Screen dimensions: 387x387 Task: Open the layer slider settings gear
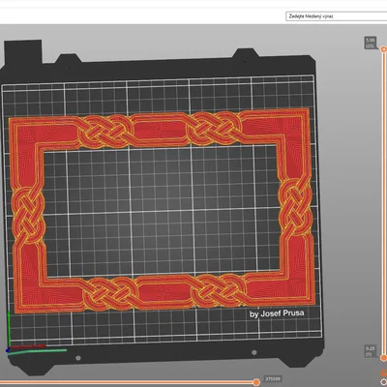pyautogui.click(x=383, y=382)
